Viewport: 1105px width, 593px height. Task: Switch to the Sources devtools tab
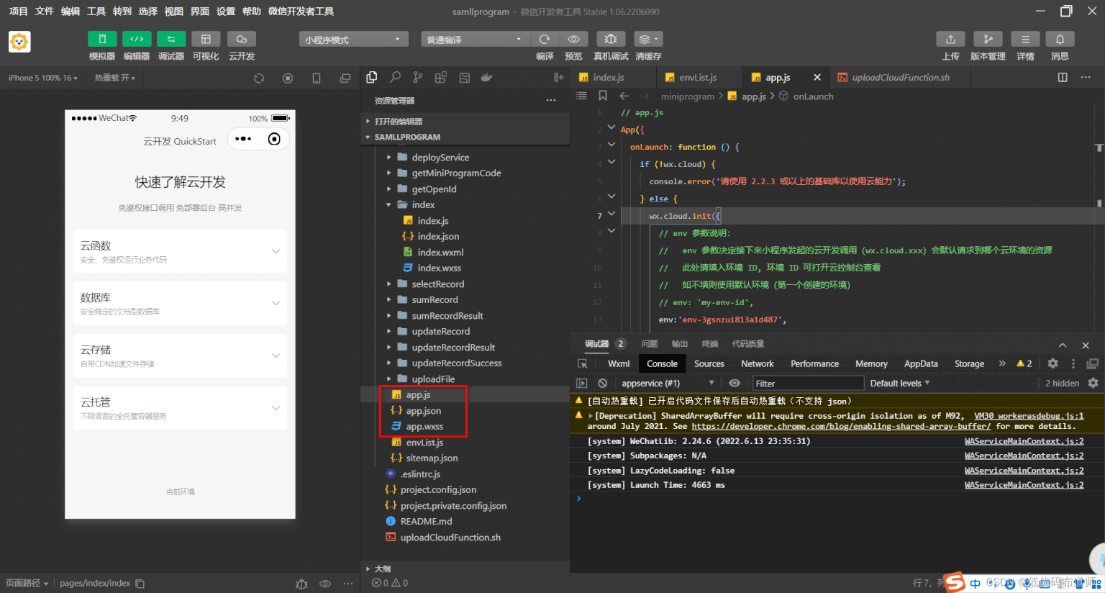(x=709, y=363)
